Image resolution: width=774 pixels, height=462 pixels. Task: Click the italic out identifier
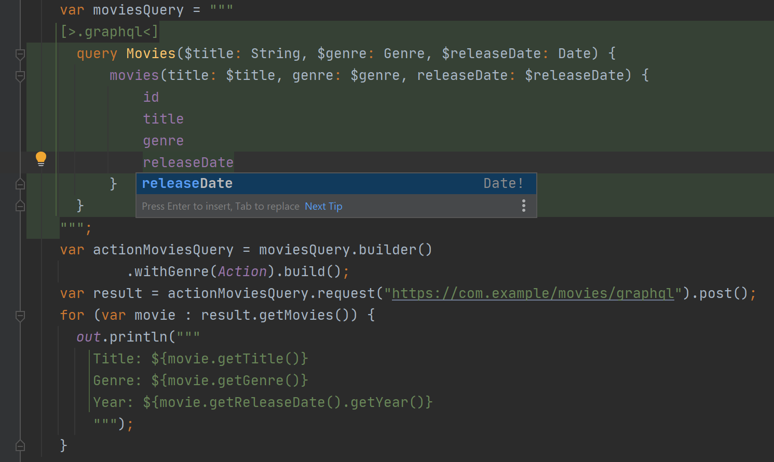[89, 337]
